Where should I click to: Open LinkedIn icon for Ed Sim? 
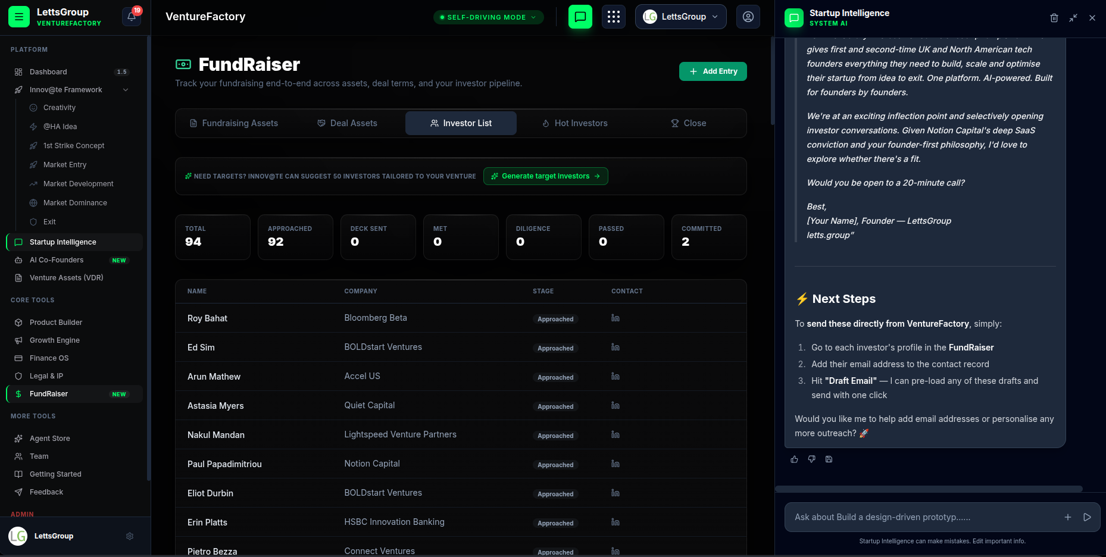(x=616, y=348)
